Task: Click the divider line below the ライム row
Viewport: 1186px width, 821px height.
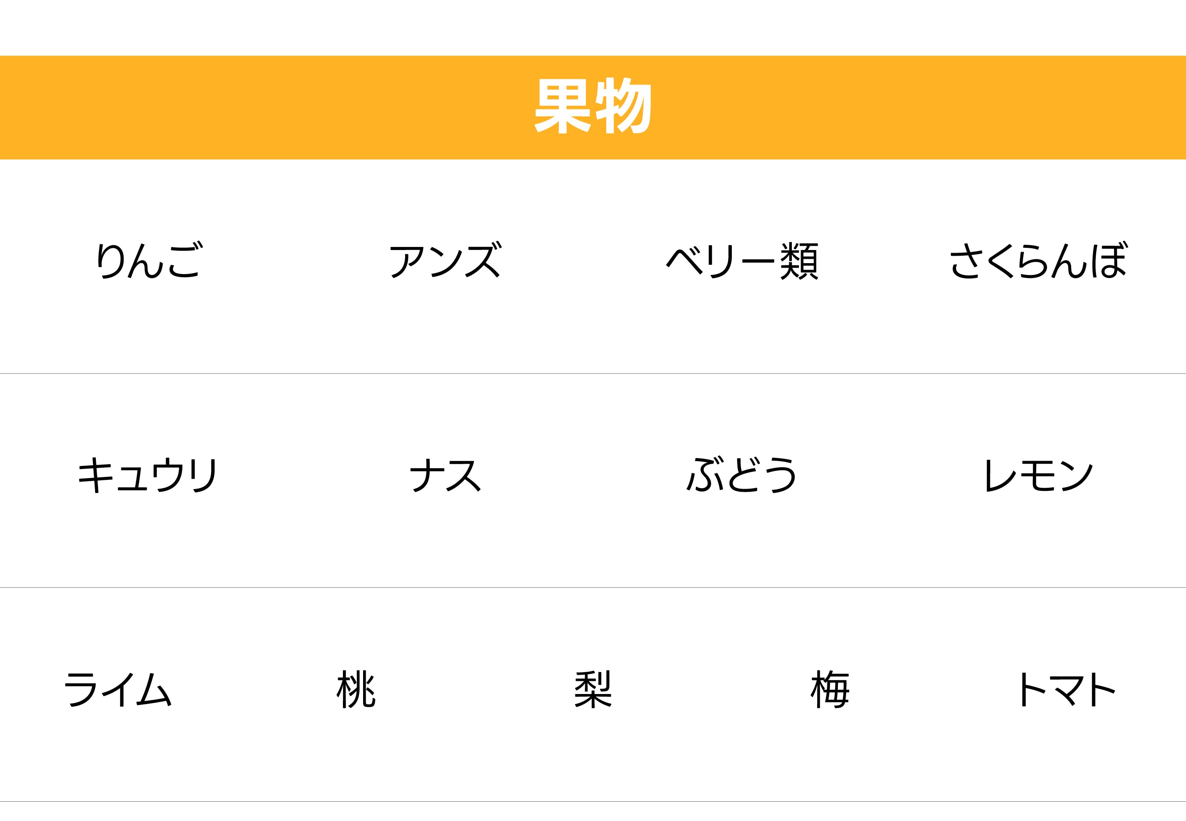Action: (593, 801)
